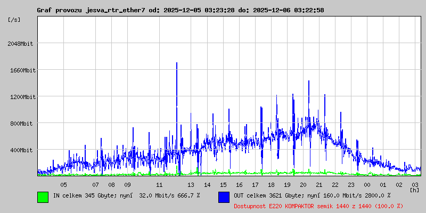Image resolution: width=426 pixels, height=213 pixels.
Task: Click the blue OUT legend color square
Action: pos(224,196)
